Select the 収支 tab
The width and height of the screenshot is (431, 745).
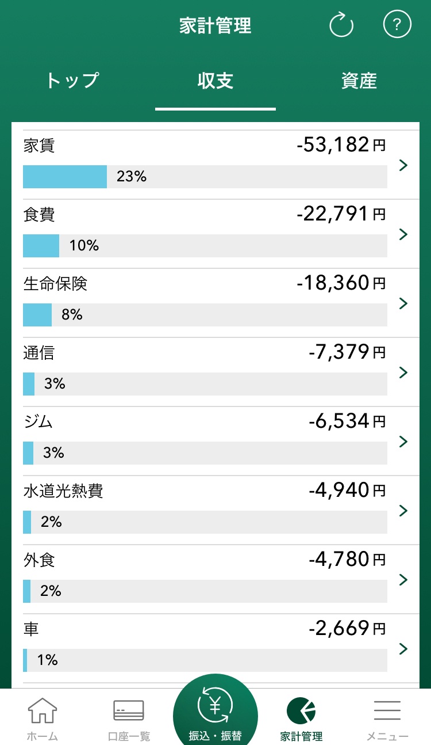pos(215,81)
